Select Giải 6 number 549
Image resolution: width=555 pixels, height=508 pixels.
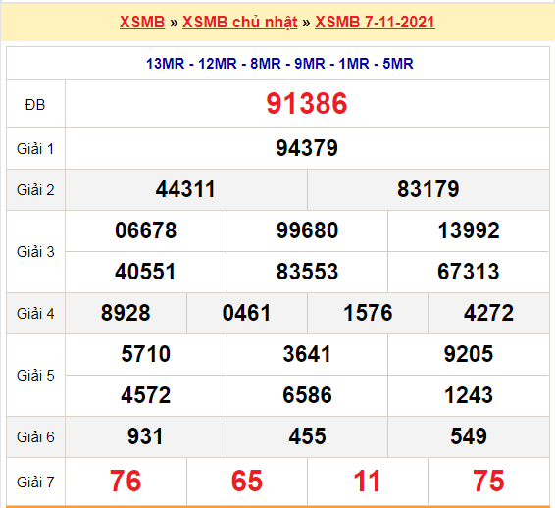pyautogui.click(x=469, y=436)
